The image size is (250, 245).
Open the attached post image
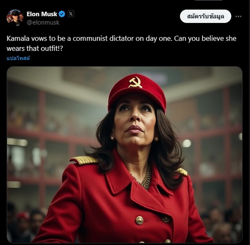(125, 154)
